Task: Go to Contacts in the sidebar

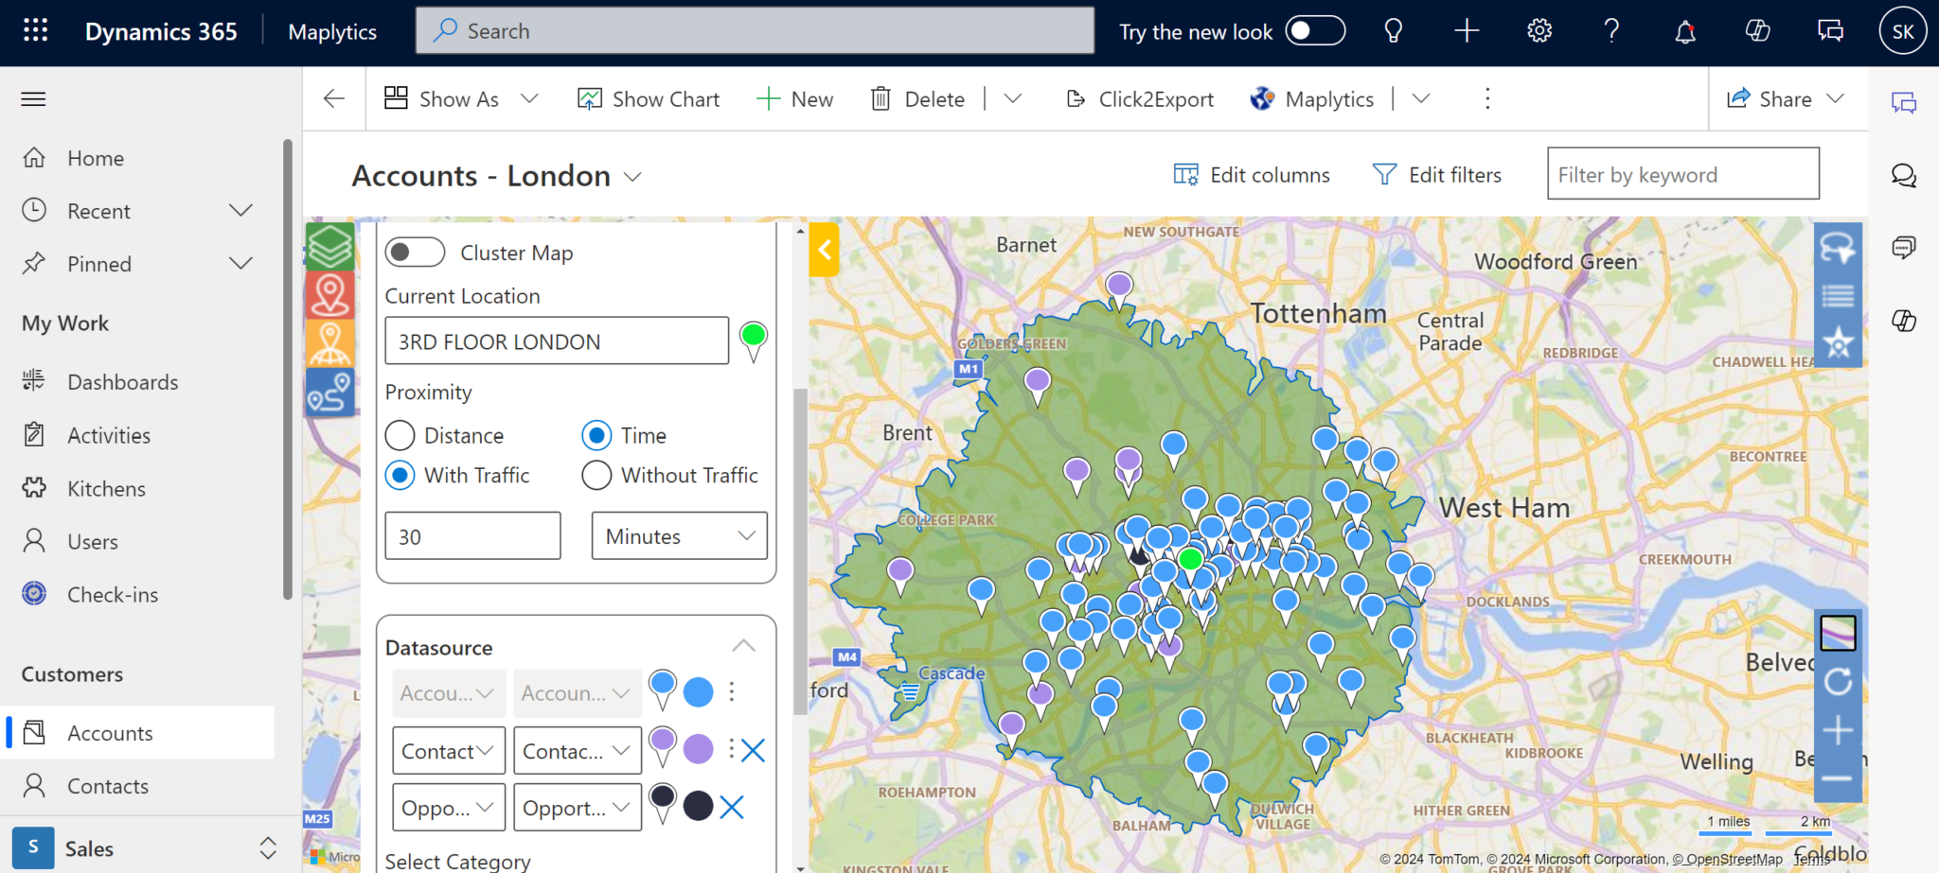Action: point(107,786)
